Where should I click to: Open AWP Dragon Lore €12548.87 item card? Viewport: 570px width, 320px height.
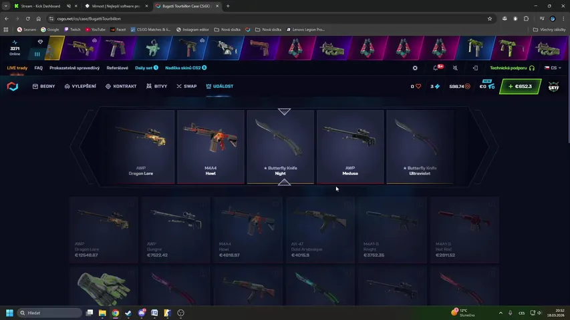click(104, 229)
